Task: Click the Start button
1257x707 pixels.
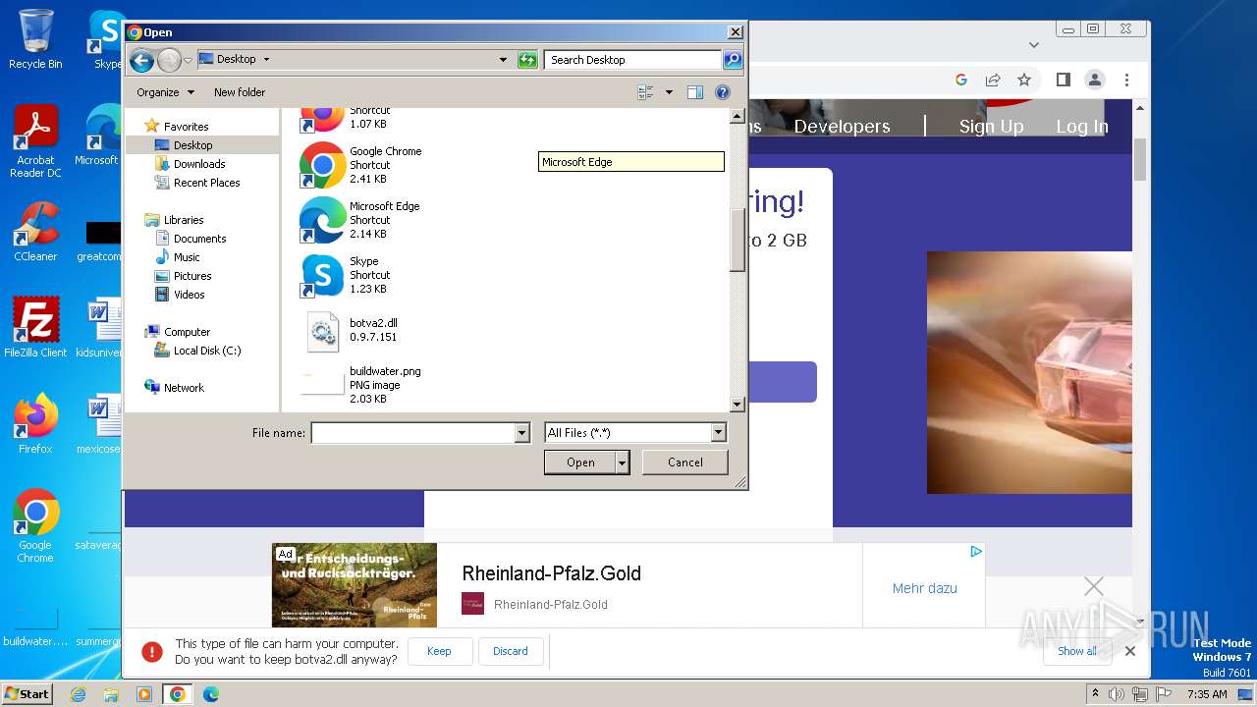Action: click(x=27, y=693)
